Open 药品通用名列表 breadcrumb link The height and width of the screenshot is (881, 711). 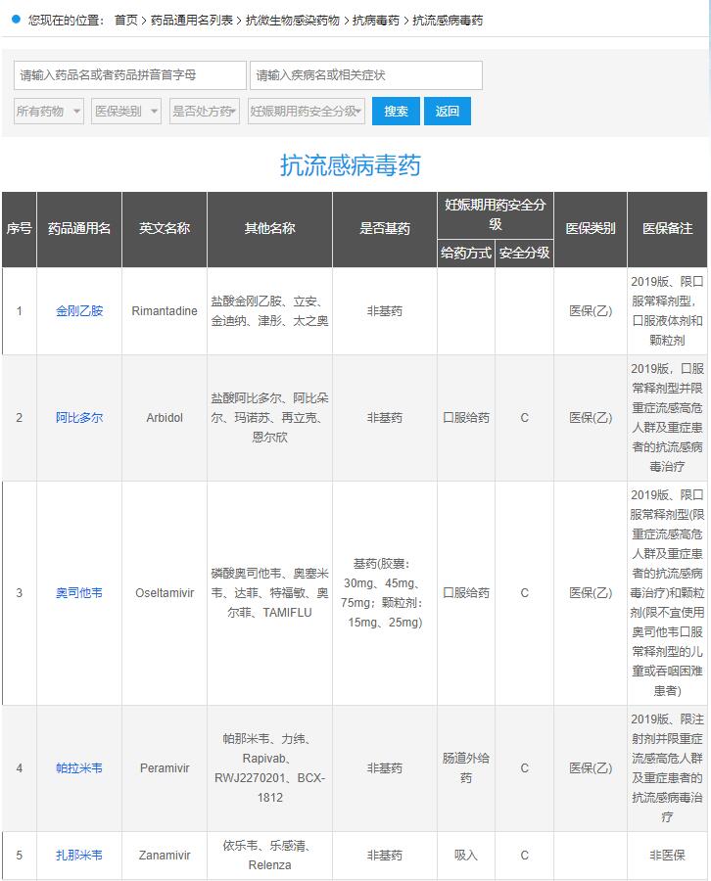click(192, 21)
